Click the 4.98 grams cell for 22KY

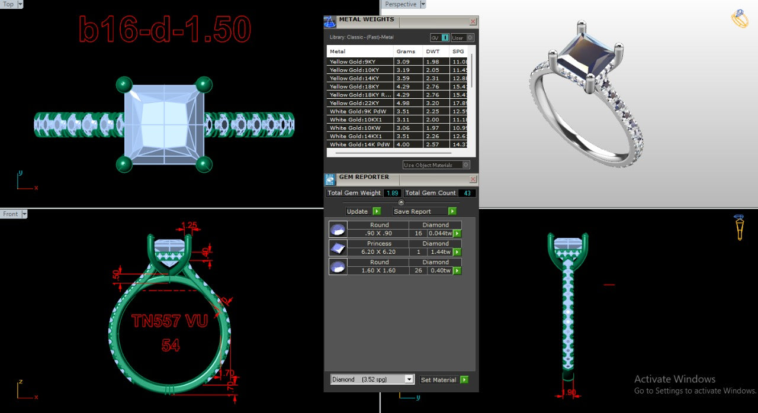click(x=409, y=103)
